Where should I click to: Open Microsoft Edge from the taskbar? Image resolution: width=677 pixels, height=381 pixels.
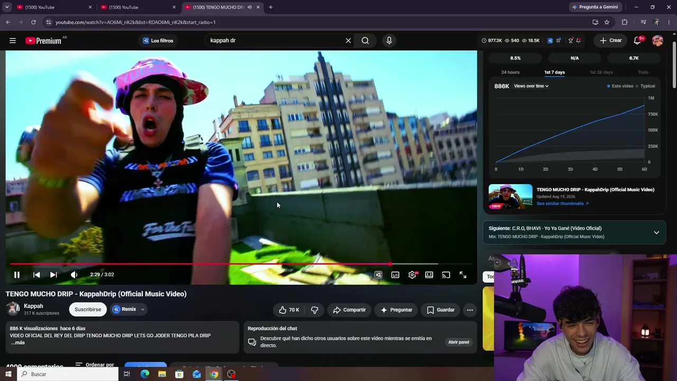click(x=144, y=374)
